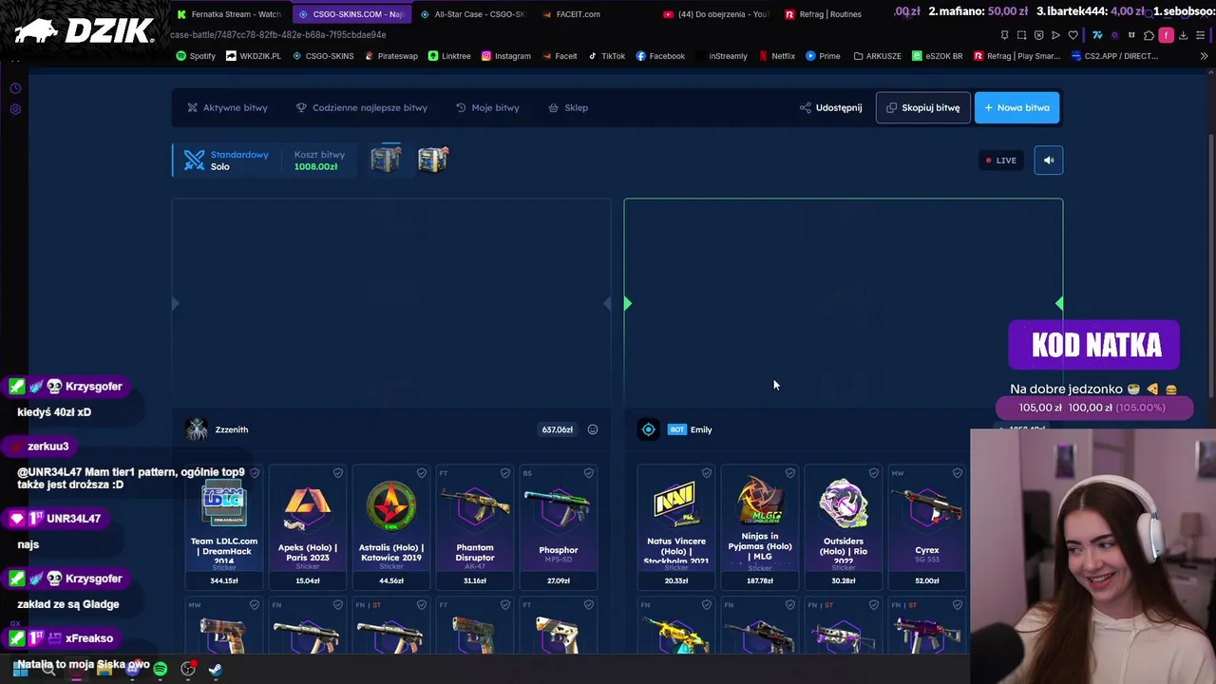Go to the Sklep tab
1216x684 pixels.
568,107
